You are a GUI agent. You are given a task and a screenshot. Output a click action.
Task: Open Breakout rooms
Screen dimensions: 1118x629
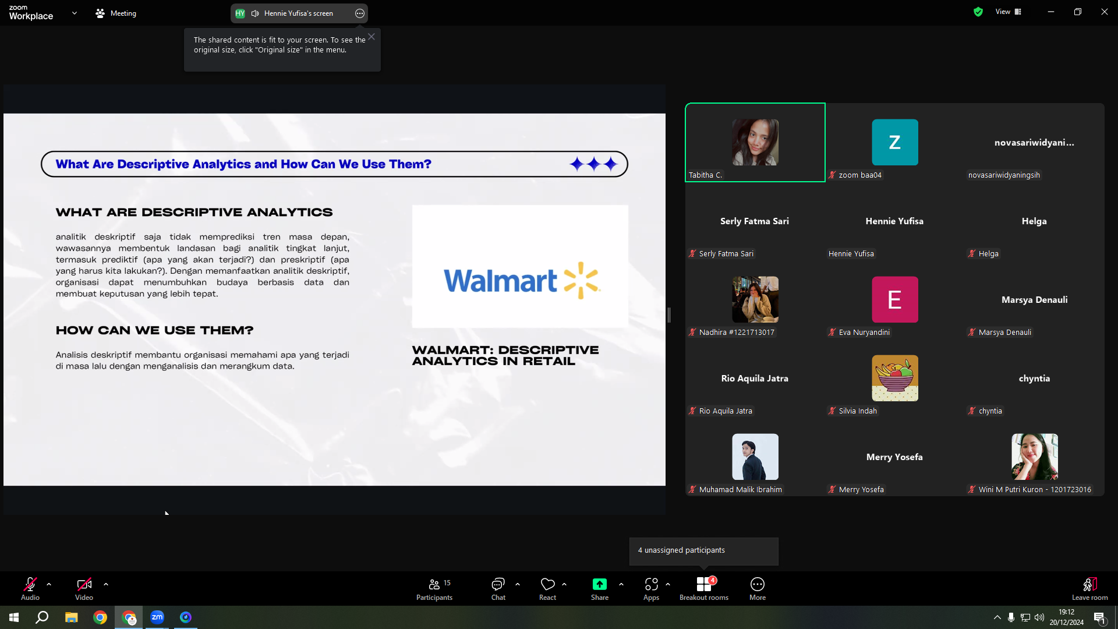(704, 588)
